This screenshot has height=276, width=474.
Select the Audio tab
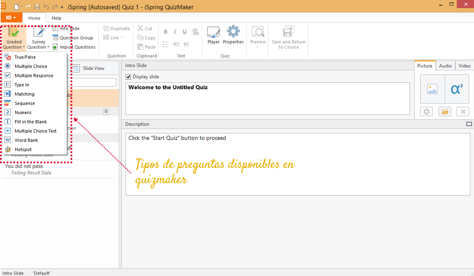pyautogui.click(x=445, y=66)
